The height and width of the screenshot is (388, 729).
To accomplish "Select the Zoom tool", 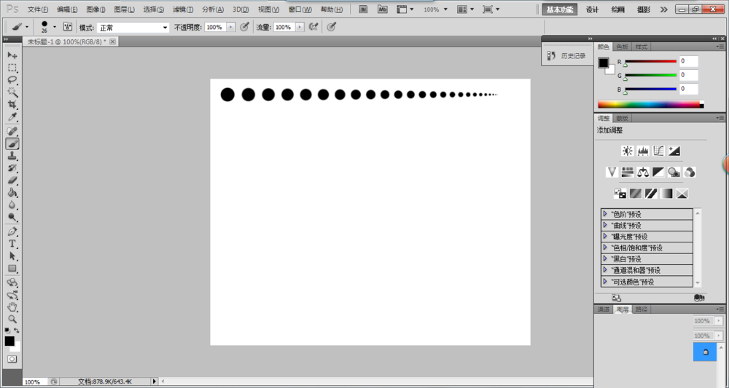I will pyautogui.click(x=12, y=319).
